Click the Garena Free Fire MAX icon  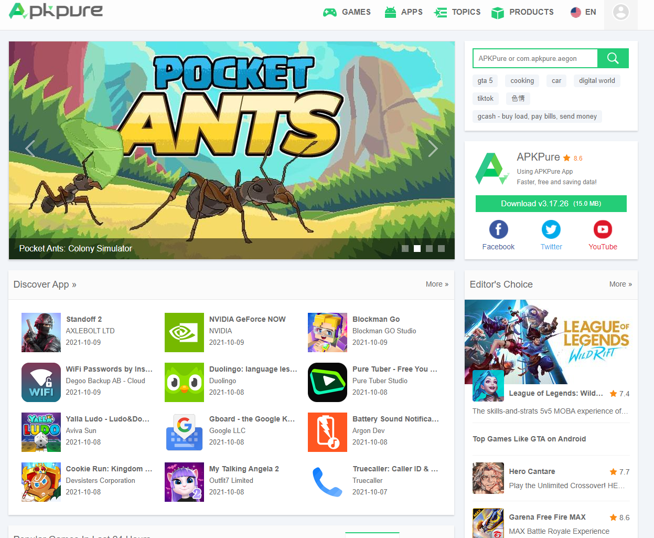[x=488, y=523]
